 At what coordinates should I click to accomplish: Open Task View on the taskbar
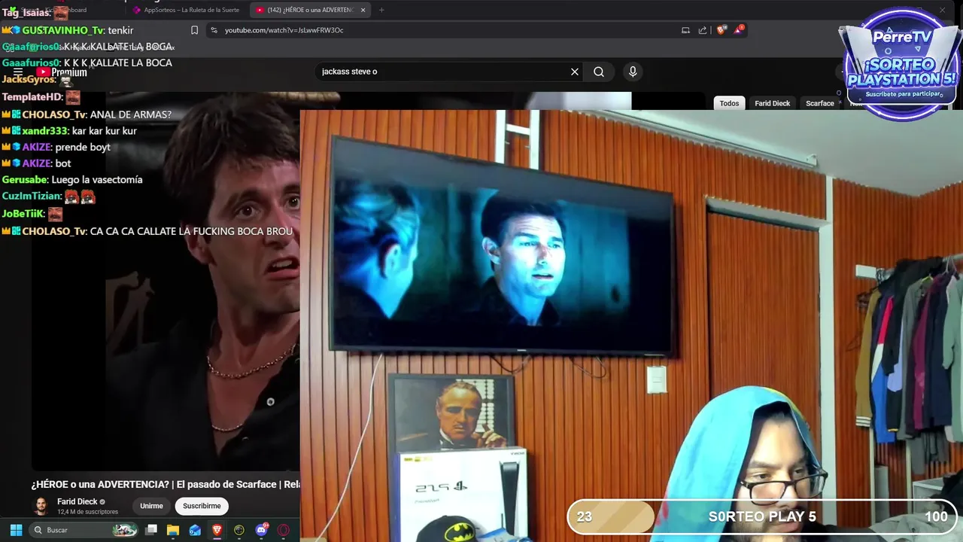tap(151, 530)
